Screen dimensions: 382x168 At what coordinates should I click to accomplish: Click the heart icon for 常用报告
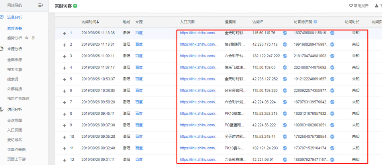coord(351,6)
